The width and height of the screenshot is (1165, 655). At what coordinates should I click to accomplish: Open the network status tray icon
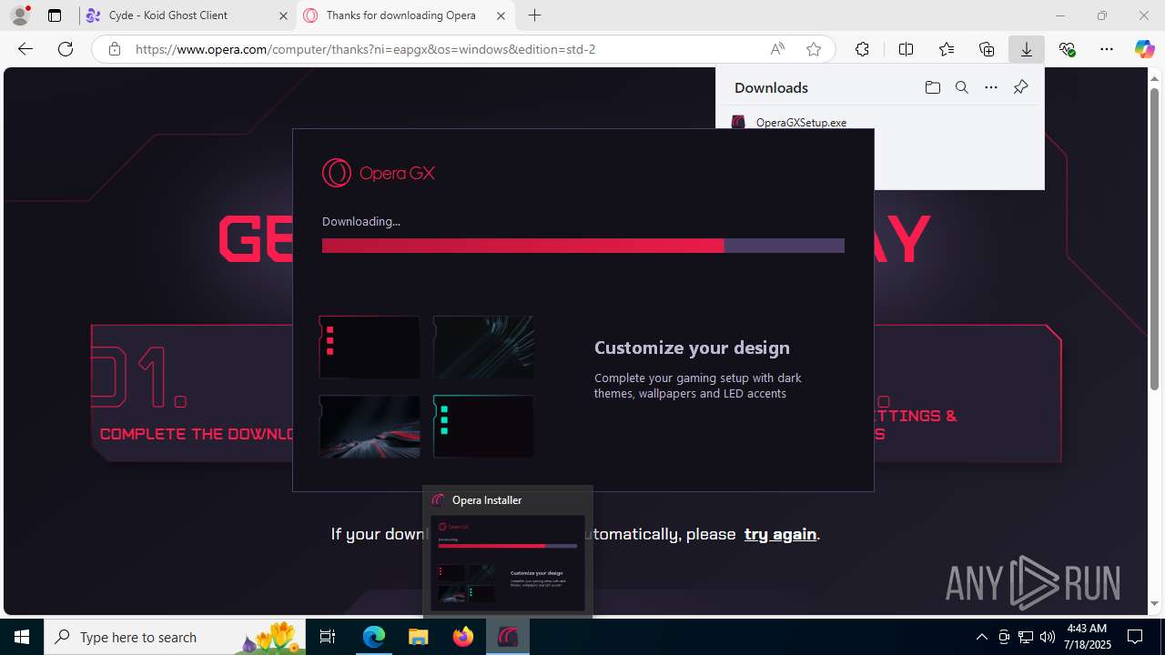[1026, 637]
